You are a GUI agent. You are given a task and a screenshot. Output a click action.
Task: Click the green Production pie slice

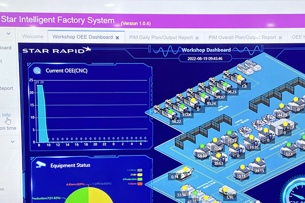[x=78, y=196]
